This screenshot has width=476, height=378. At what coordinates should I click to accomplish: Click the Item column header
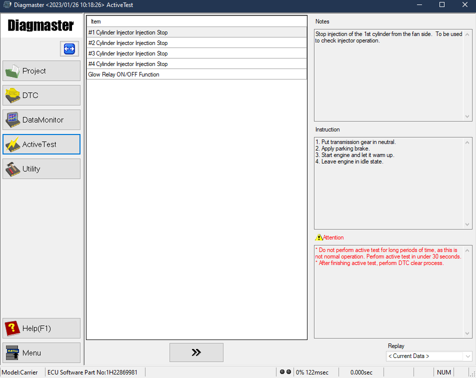click(196, 21)
